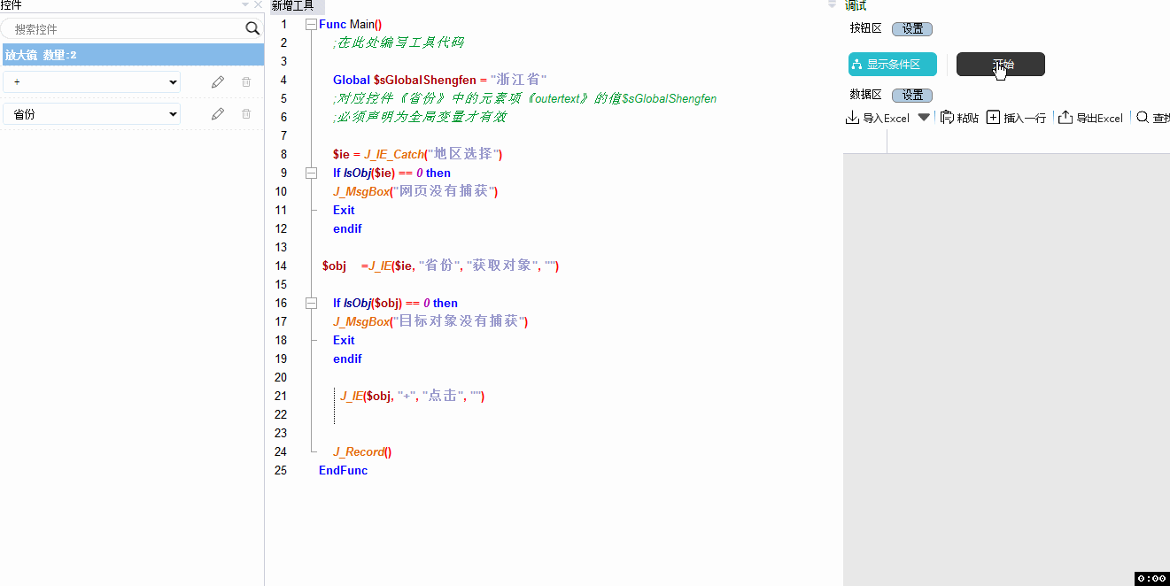Click the 粘贴 paste icon
The width and height of the screenshot is (1170, 586).
947,118
